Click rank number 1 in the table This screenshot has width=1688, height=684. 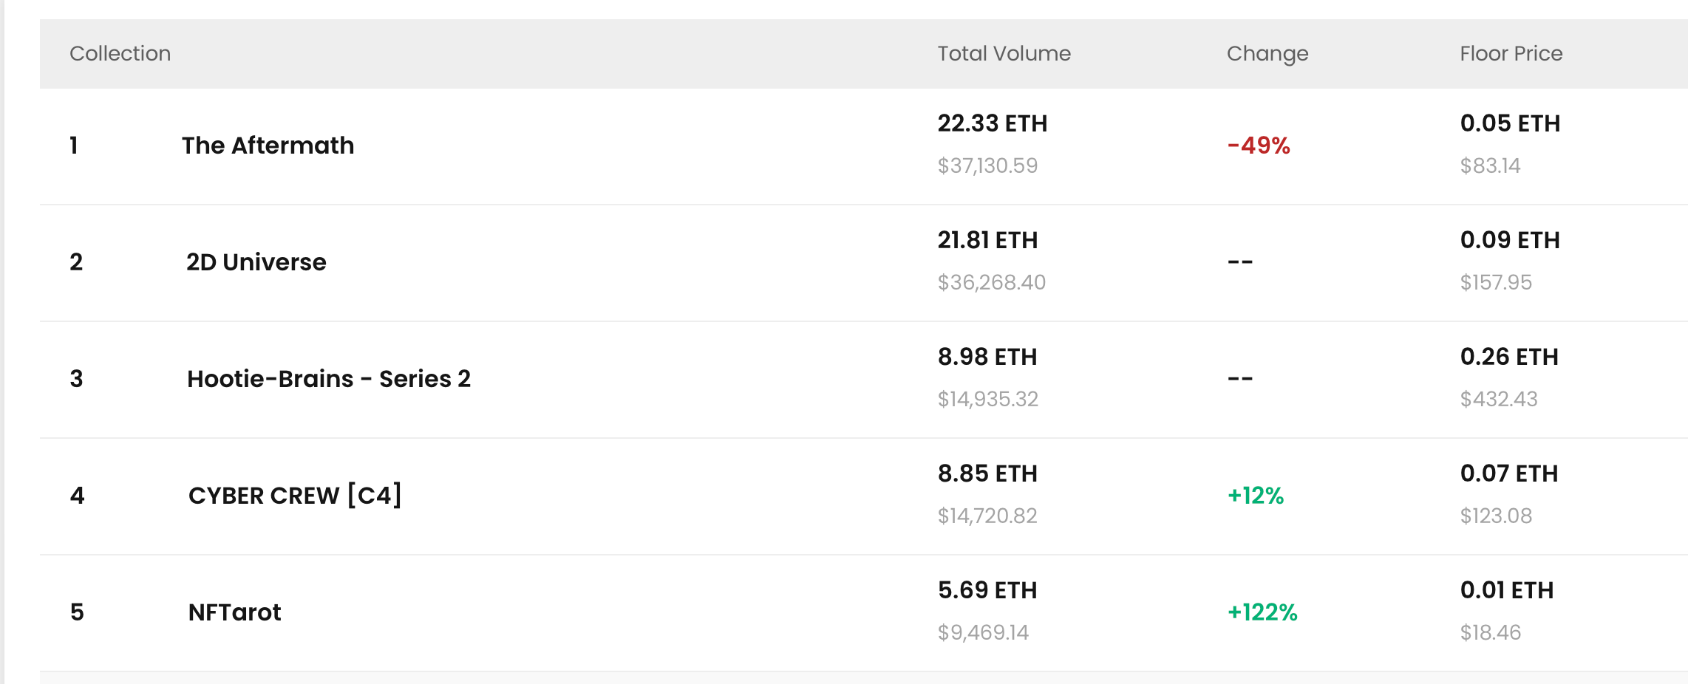coord(74,146)
